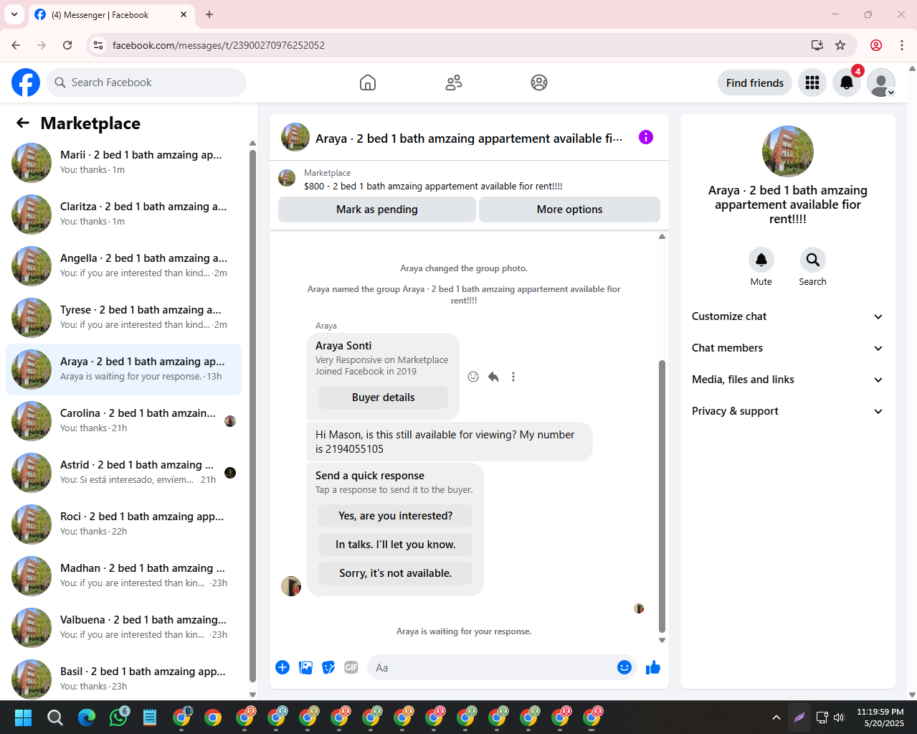This screenshot has height=734, width=917.
Task: Open the notifications bell with badge
Action: click(847, 83)
